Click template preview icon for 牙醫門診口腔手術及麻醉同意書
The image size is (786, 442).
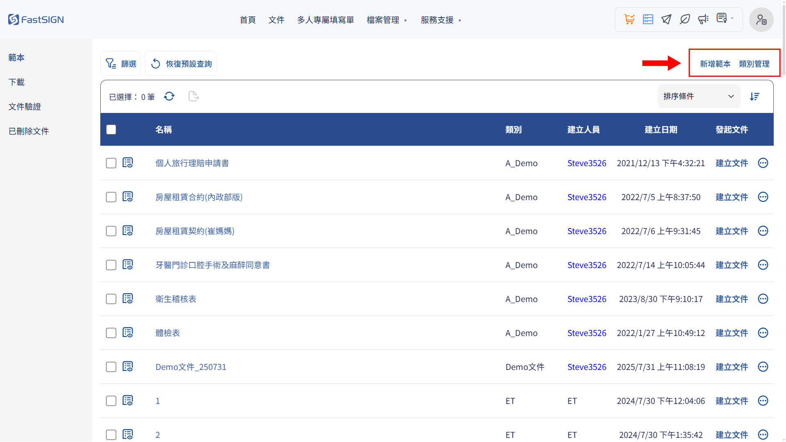coord(128,265)
